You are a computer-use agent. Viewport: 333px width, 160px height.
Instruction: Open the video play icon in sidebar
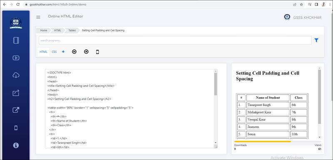16,58
